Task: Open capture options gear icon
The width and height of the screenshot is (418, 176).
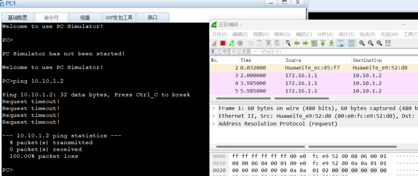Action: 240,43
